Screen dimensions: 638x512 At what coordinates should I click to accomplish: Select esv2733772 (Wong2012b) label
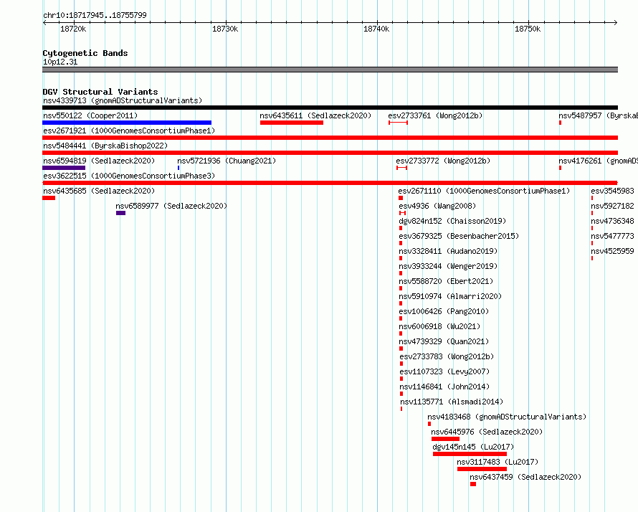[x=443, y=161]
